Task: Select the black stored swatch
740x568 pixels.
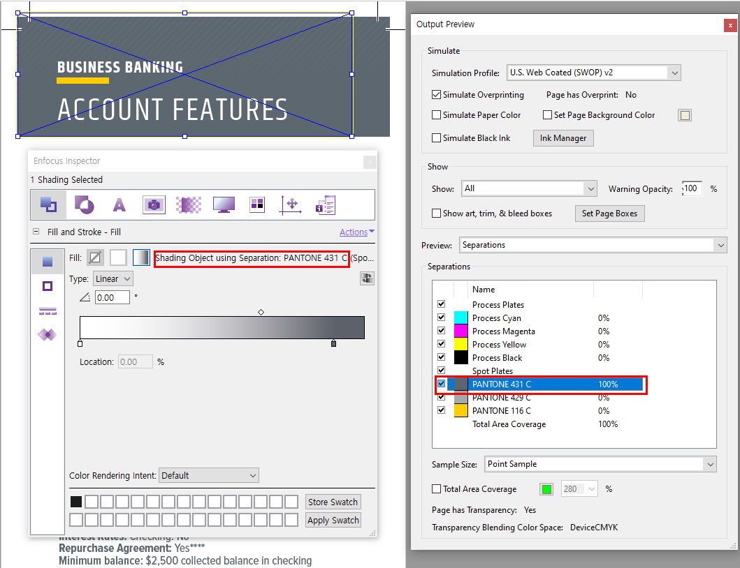Action: pyautogui.click(x=76, y=502)
